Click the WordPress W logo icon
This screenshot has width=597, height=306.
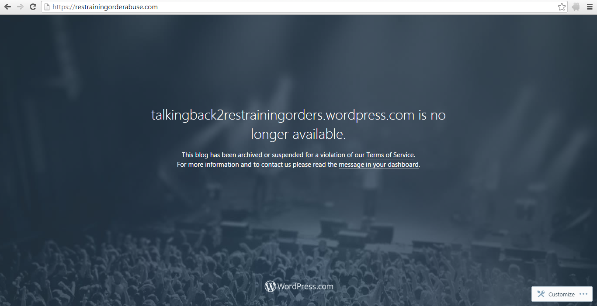(270, 286)
